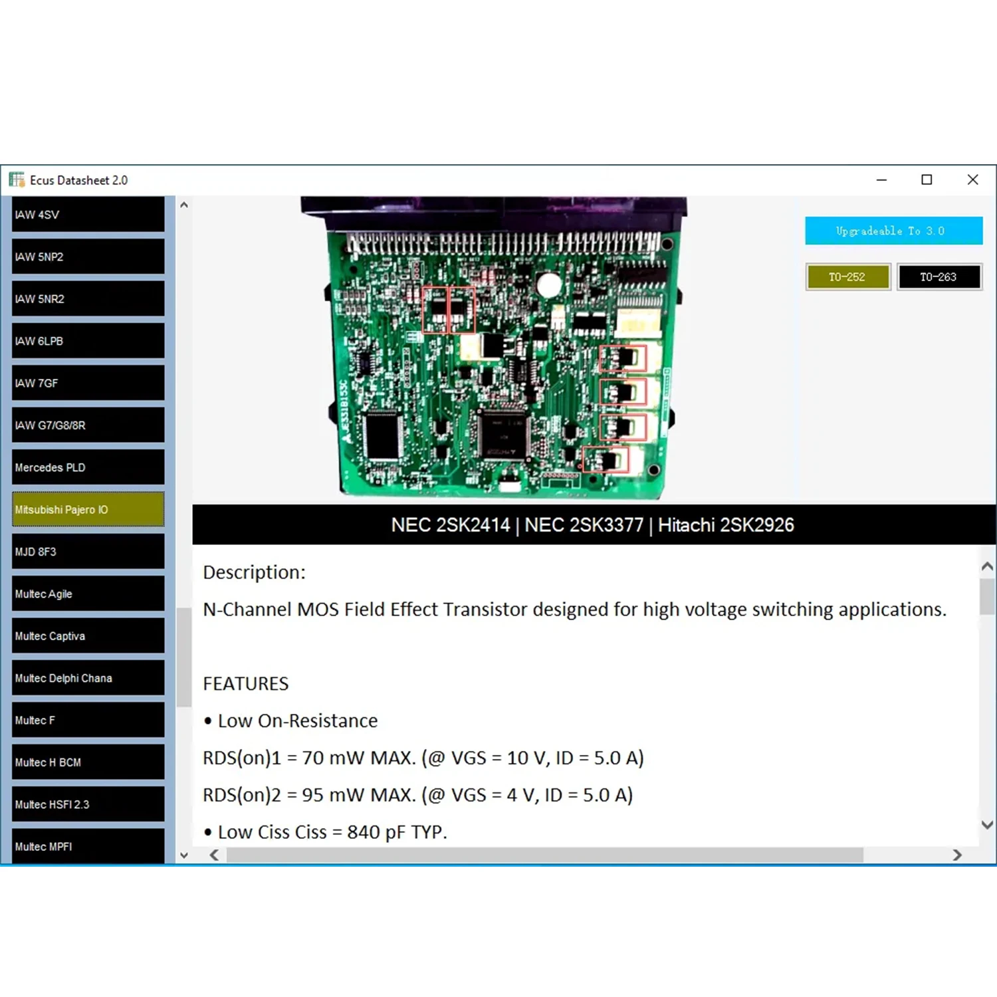Open Multec Delphi Chana datasheet
Image resolution: width=997 pixels, height=997 pixels.
pos(88,678)
